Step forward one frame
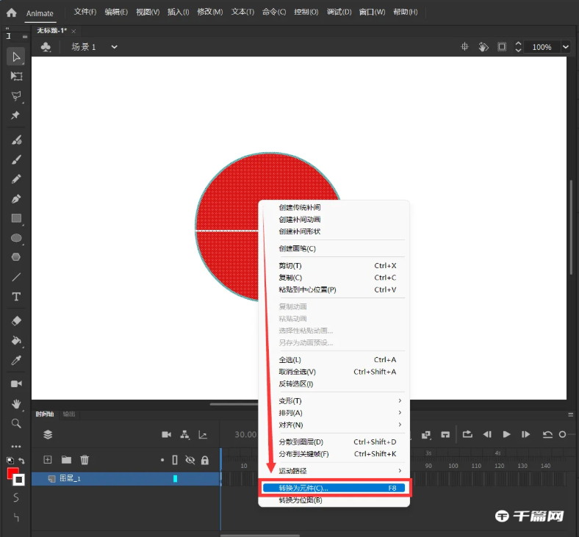579x537 pixels. pos(526,434)
